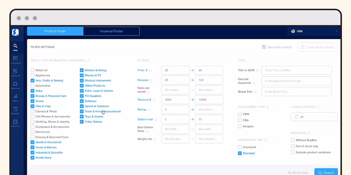Click the maximum Reviews field showing 100
Screen dimensions: 351x175
pyautogui.click(x=209, y=80)
